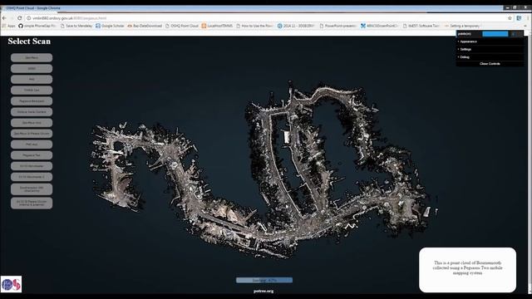Click the loading progress bar
Image resolution: width=532 pixels, height=299 pixels.
tap(264, 281)
